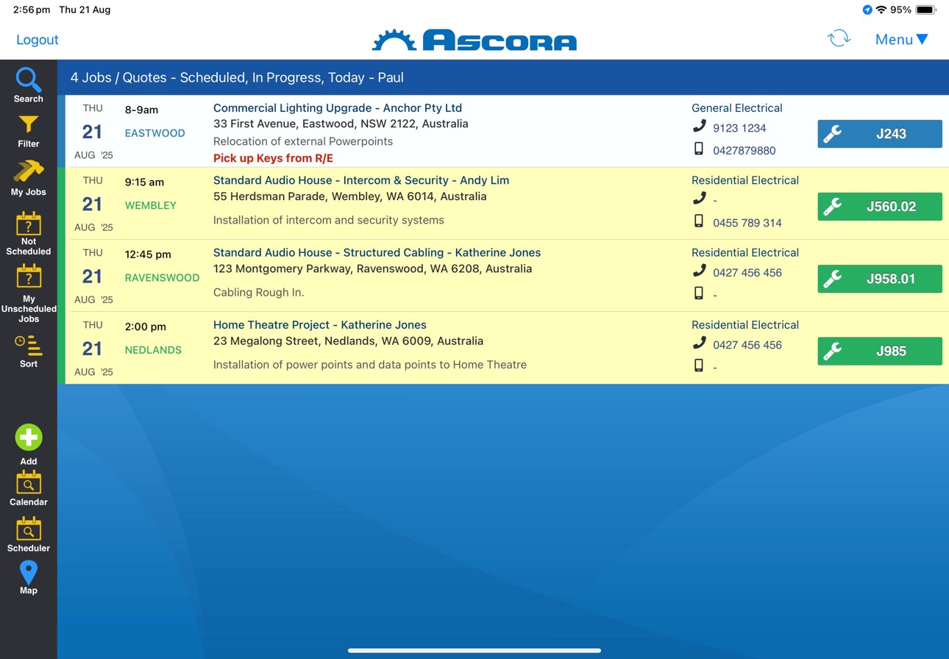Tap 0427 456 456 in Structured Cabling row
This screenshot has height=659, width=949.
click(747, 273)
